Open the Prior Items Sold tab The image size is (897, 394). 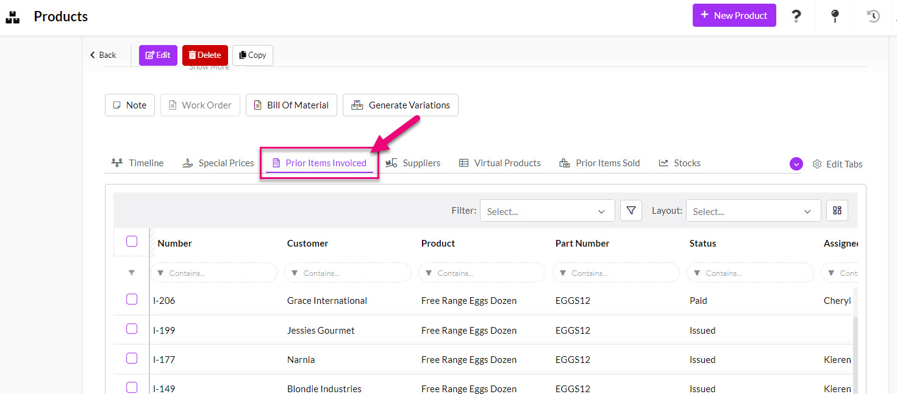pyautogui.click(x=599, y=163)
